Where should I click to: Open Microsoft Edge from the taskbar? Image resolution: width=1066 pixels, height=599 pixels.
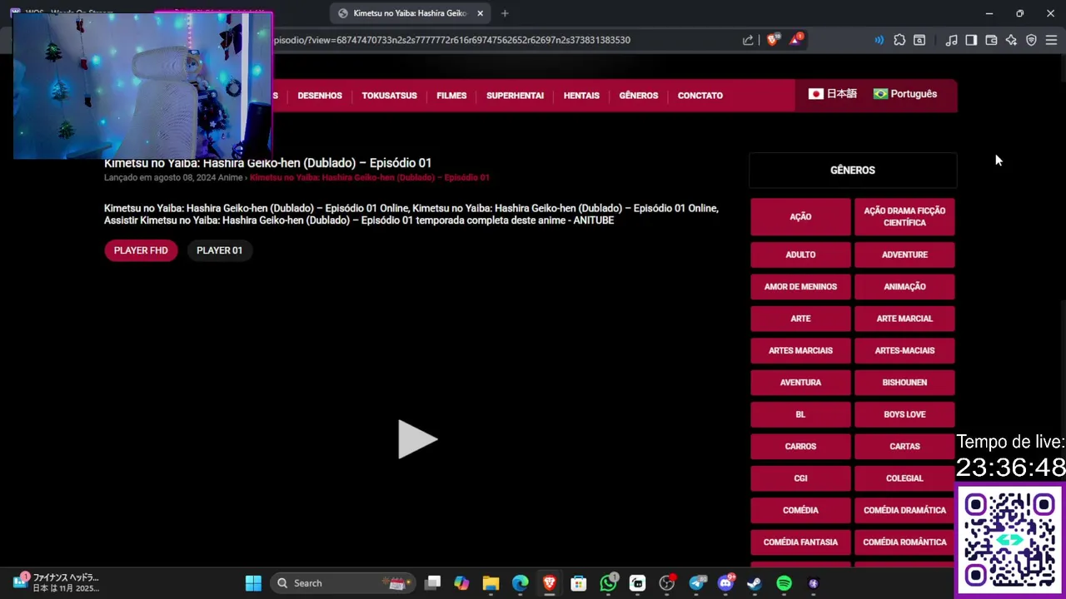(x=520, y=583)
